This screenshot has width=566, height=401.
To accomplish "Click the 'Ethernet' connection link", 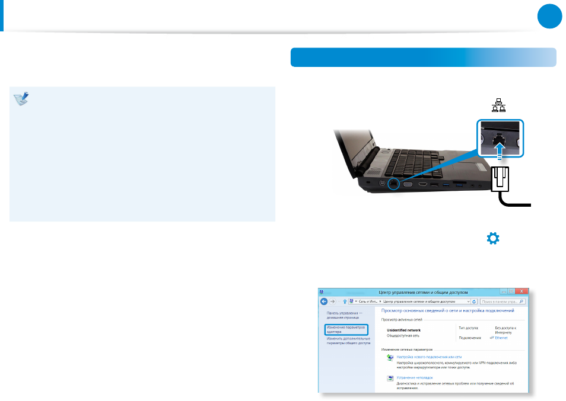I will 501,338.
